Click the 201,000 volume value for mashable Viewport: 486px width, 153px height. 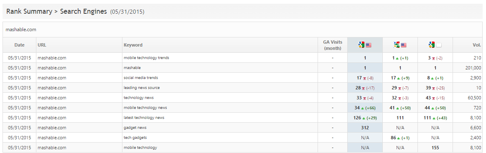[473, 68]
